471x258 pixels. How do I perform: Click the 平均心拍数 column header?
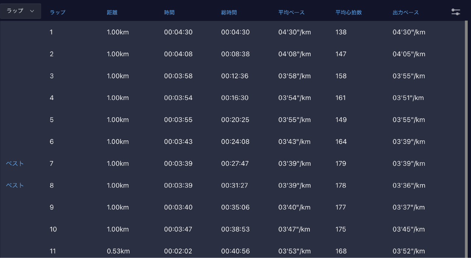click(348, 12)
